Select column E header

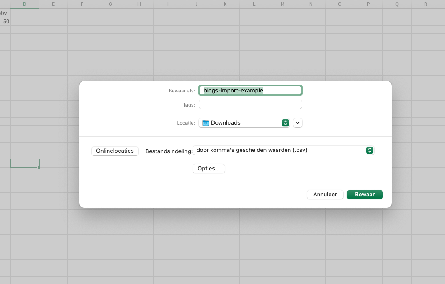pos(53,4)
